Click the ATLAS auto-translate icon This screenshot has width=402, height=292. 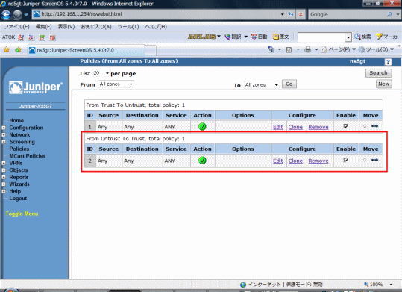[254, 37]
